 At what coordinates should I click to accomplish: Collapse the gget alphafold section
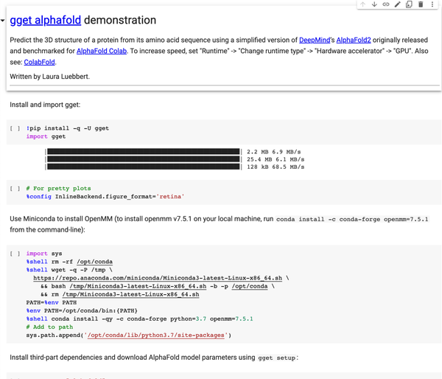click(4, 21)
